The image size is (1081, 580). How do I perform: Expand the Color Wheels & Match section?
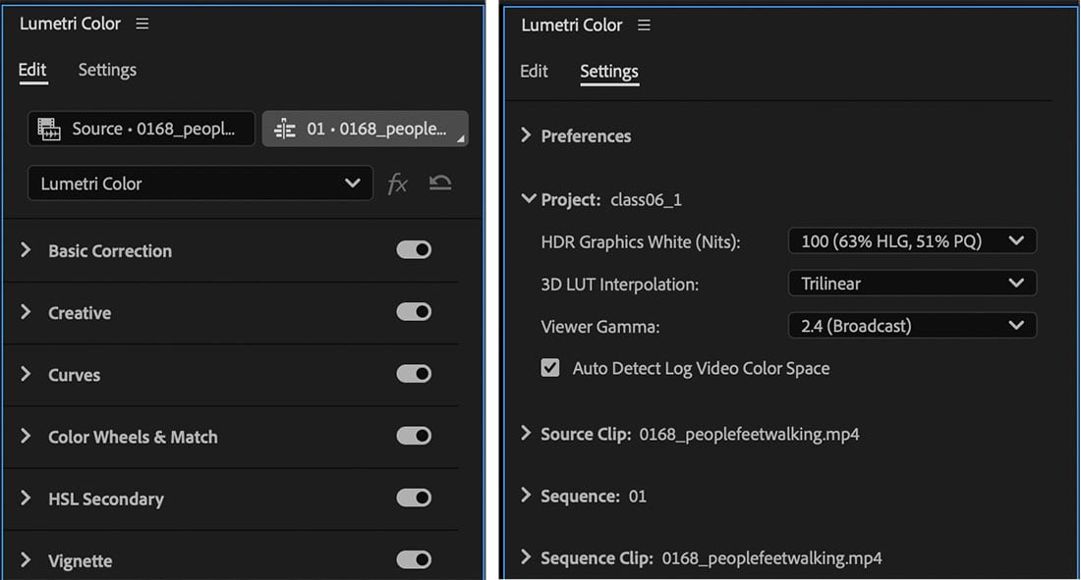click(26, 436)
